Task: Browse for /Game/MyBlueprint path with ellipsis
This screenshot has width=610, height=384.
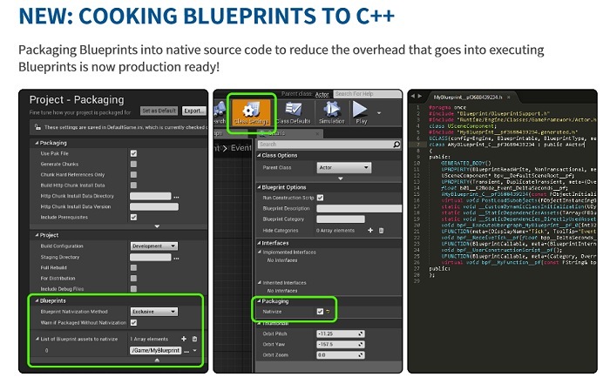Action: (186, 351)
